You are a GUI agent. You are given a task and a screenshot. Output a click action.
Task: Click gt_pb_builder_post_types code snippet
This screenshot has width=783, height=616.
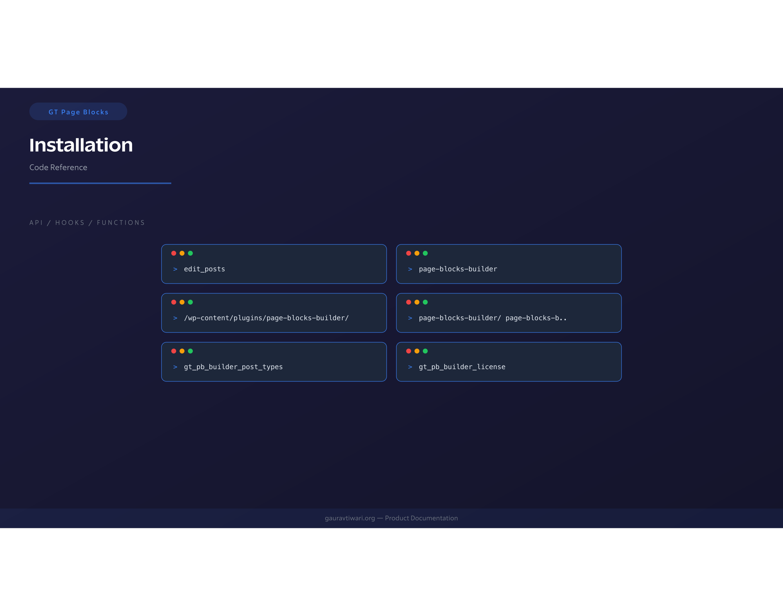233,367
